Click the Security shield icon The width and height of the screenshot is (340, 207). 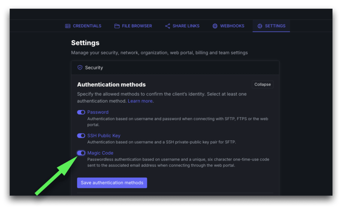[80, 67]
